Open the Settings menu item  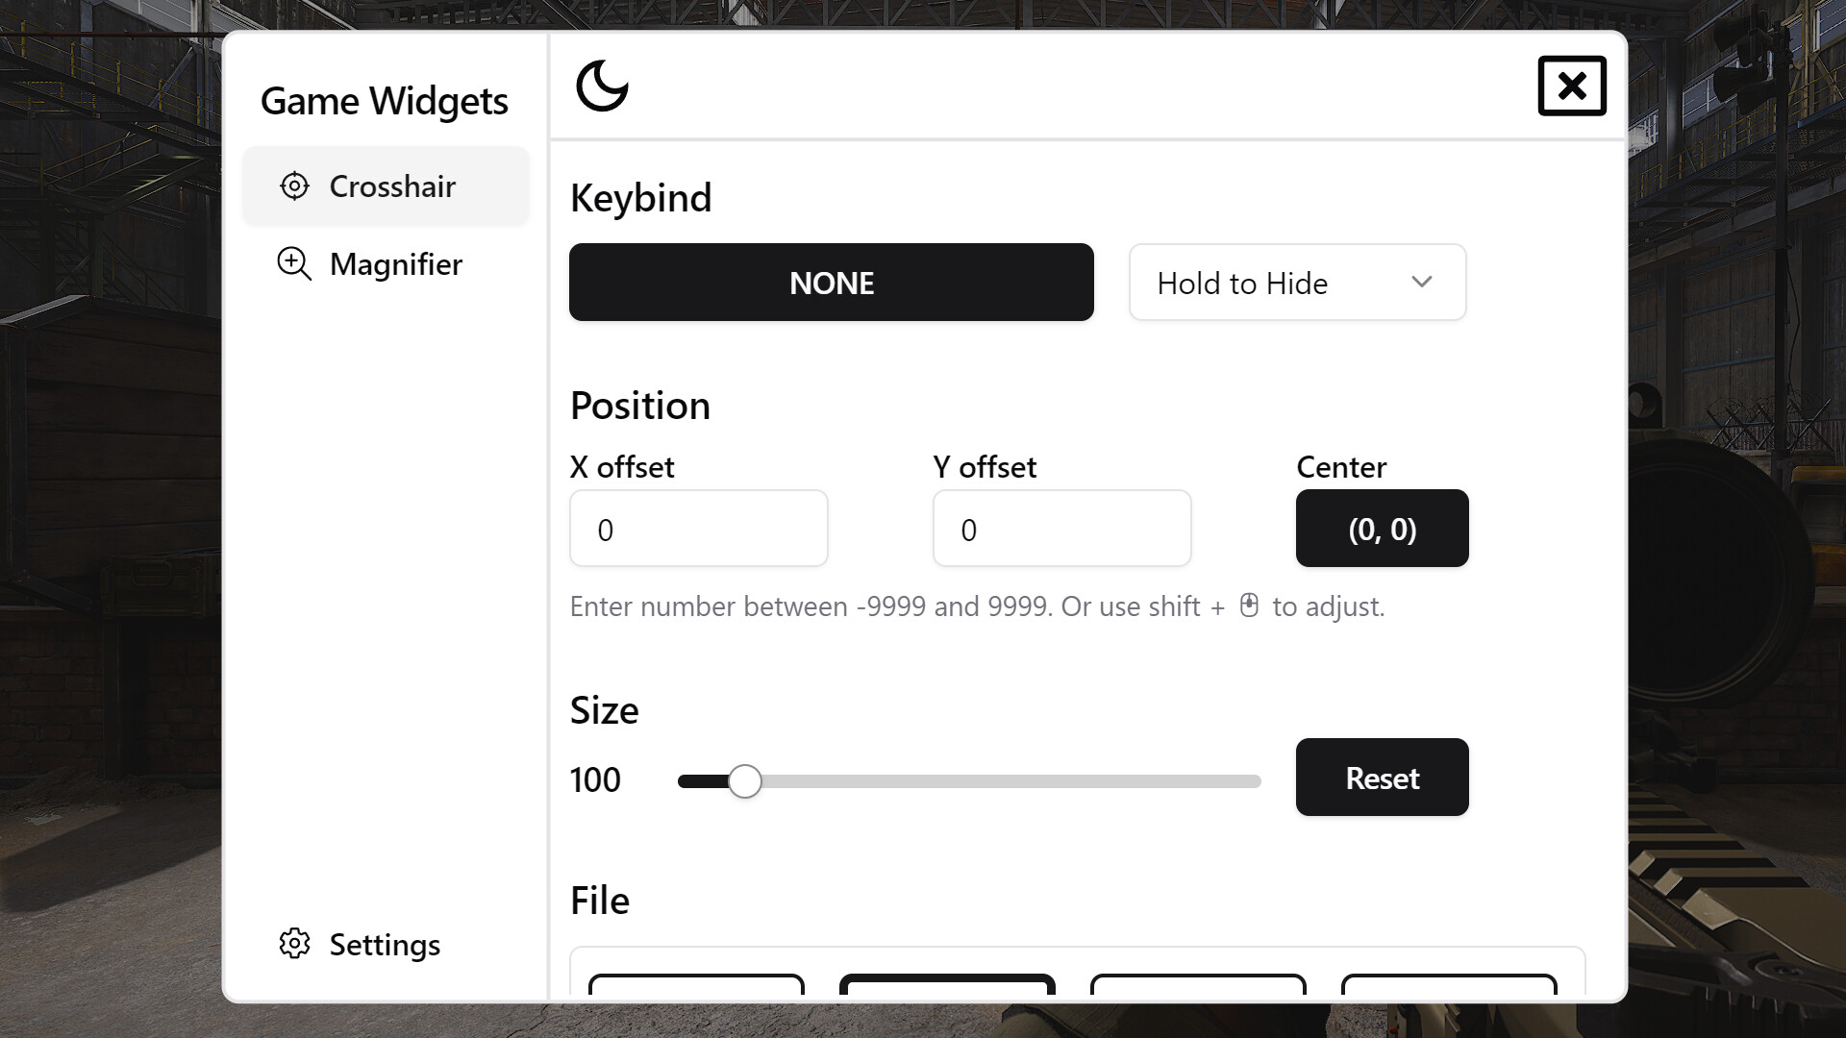pos(384,944)
